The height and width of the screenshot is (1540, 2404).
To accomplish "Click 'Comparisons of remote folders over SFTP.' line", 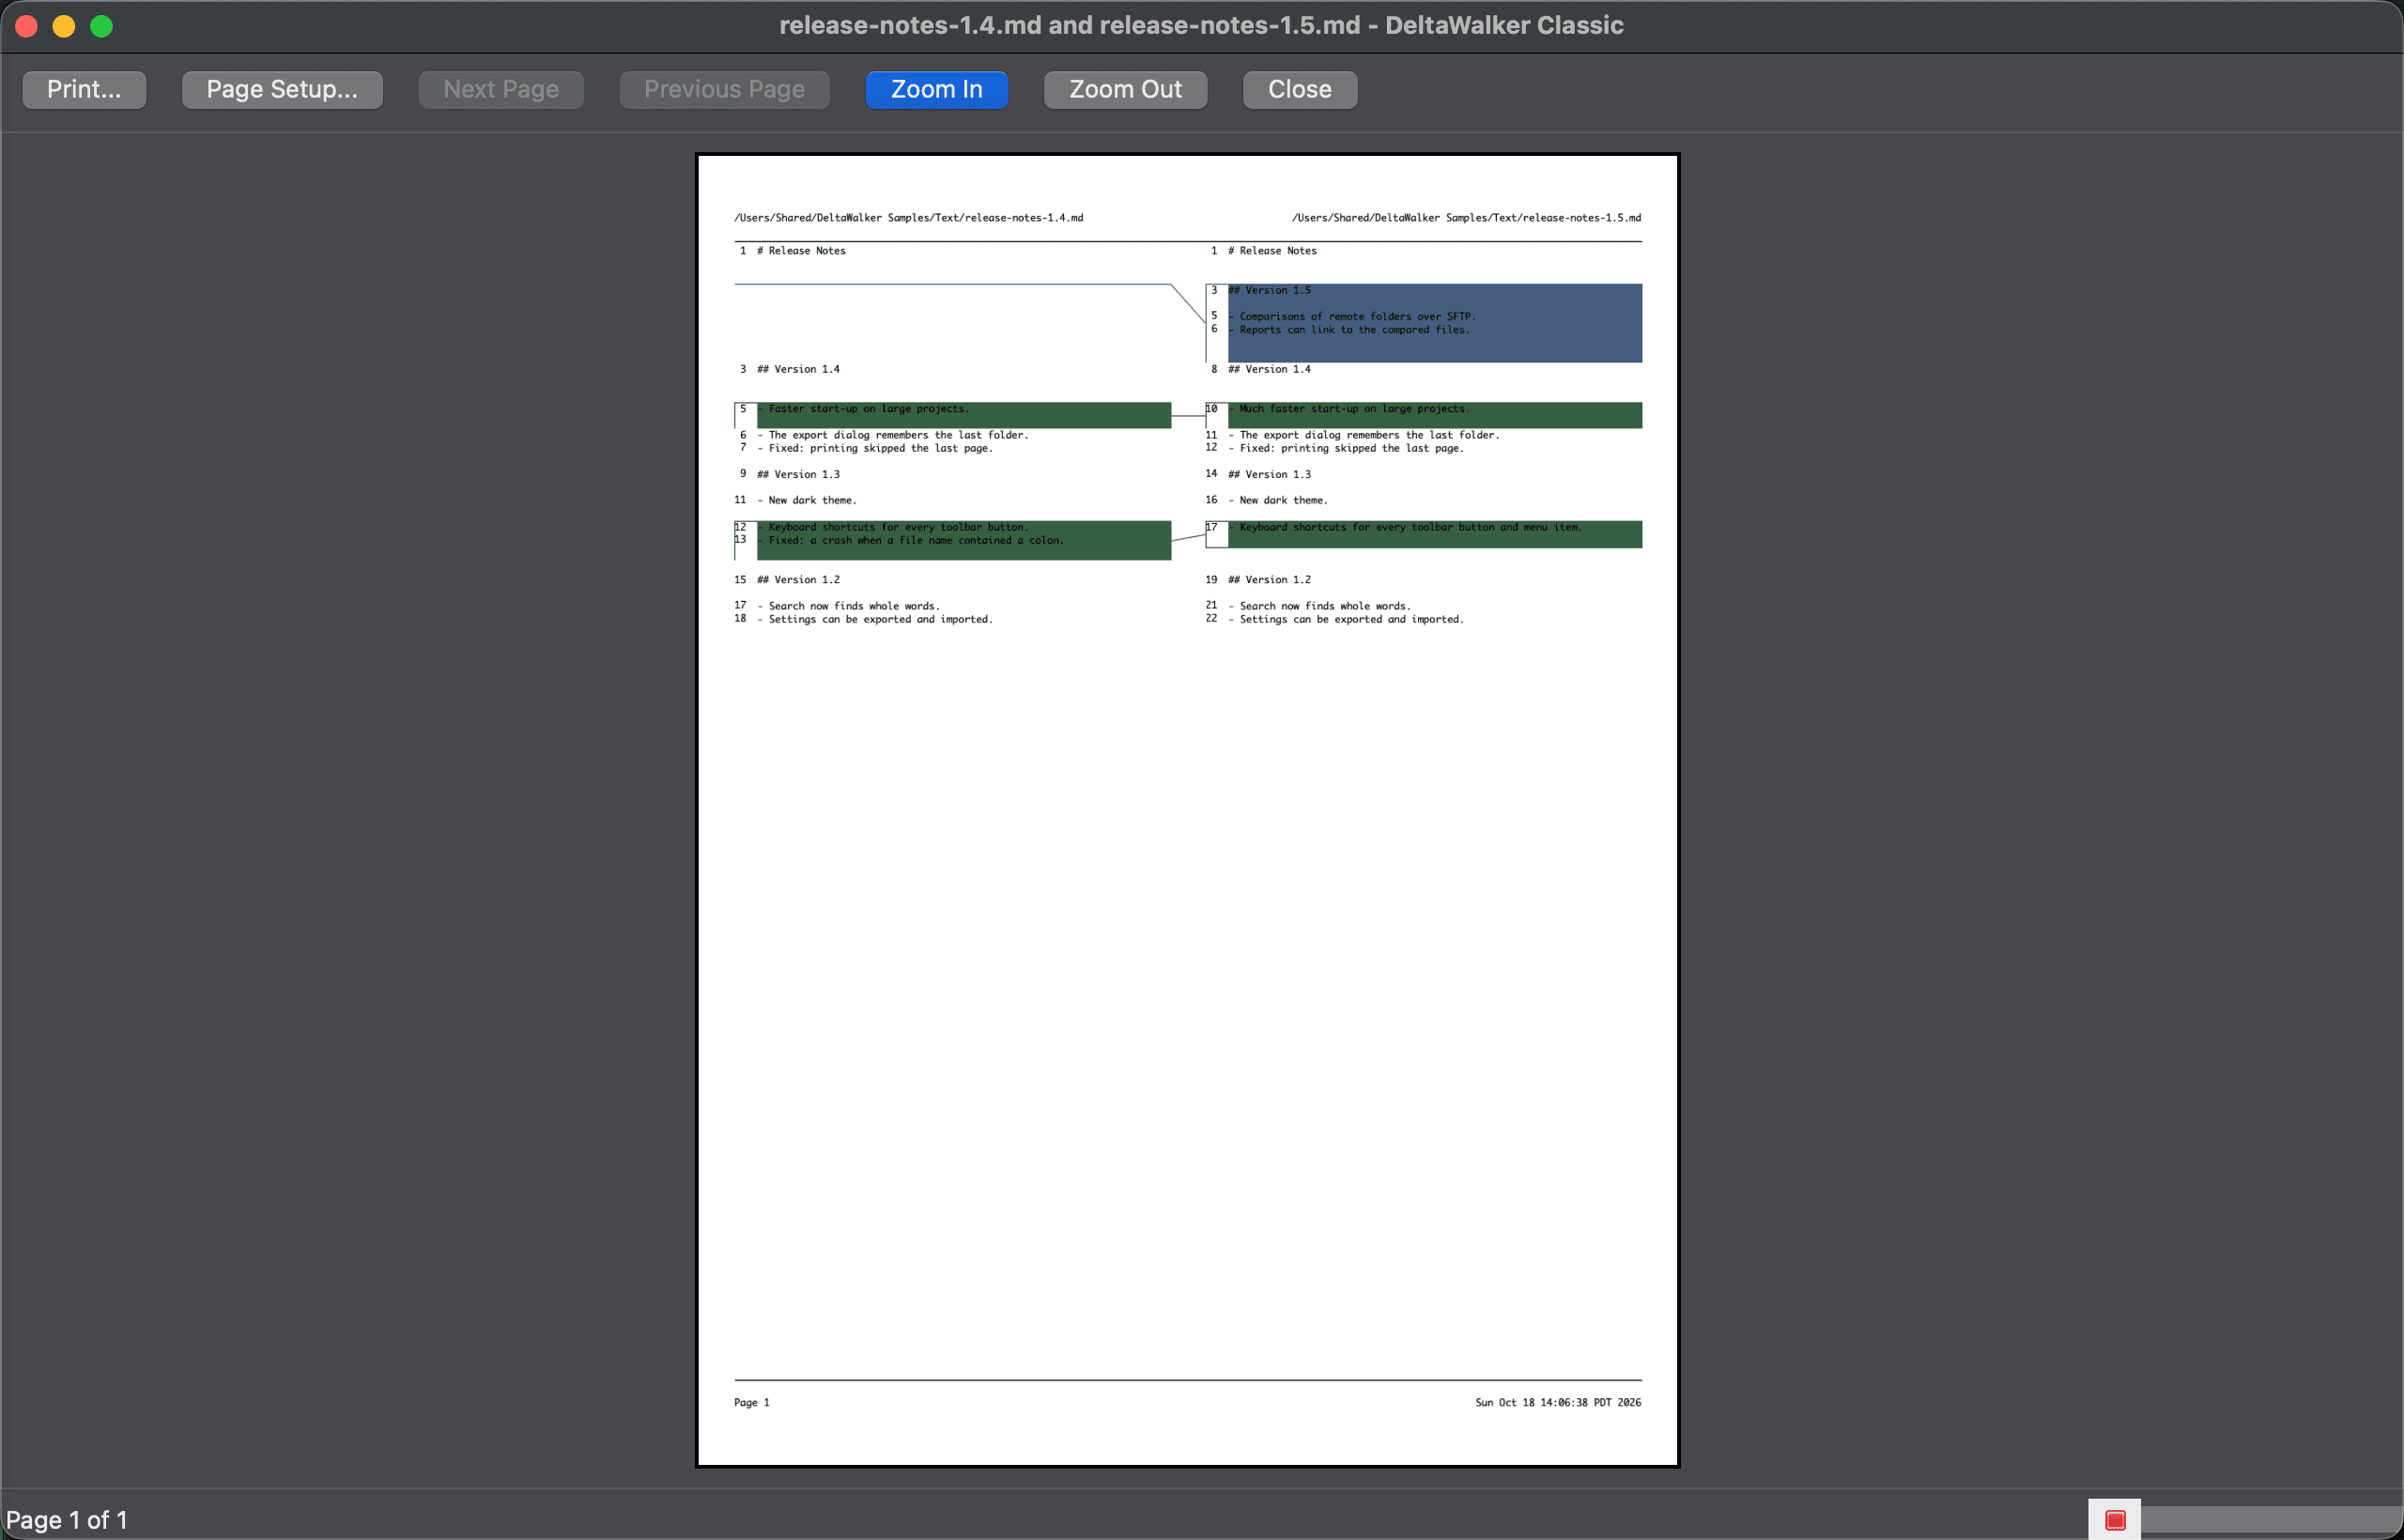I will point(1352,316).
